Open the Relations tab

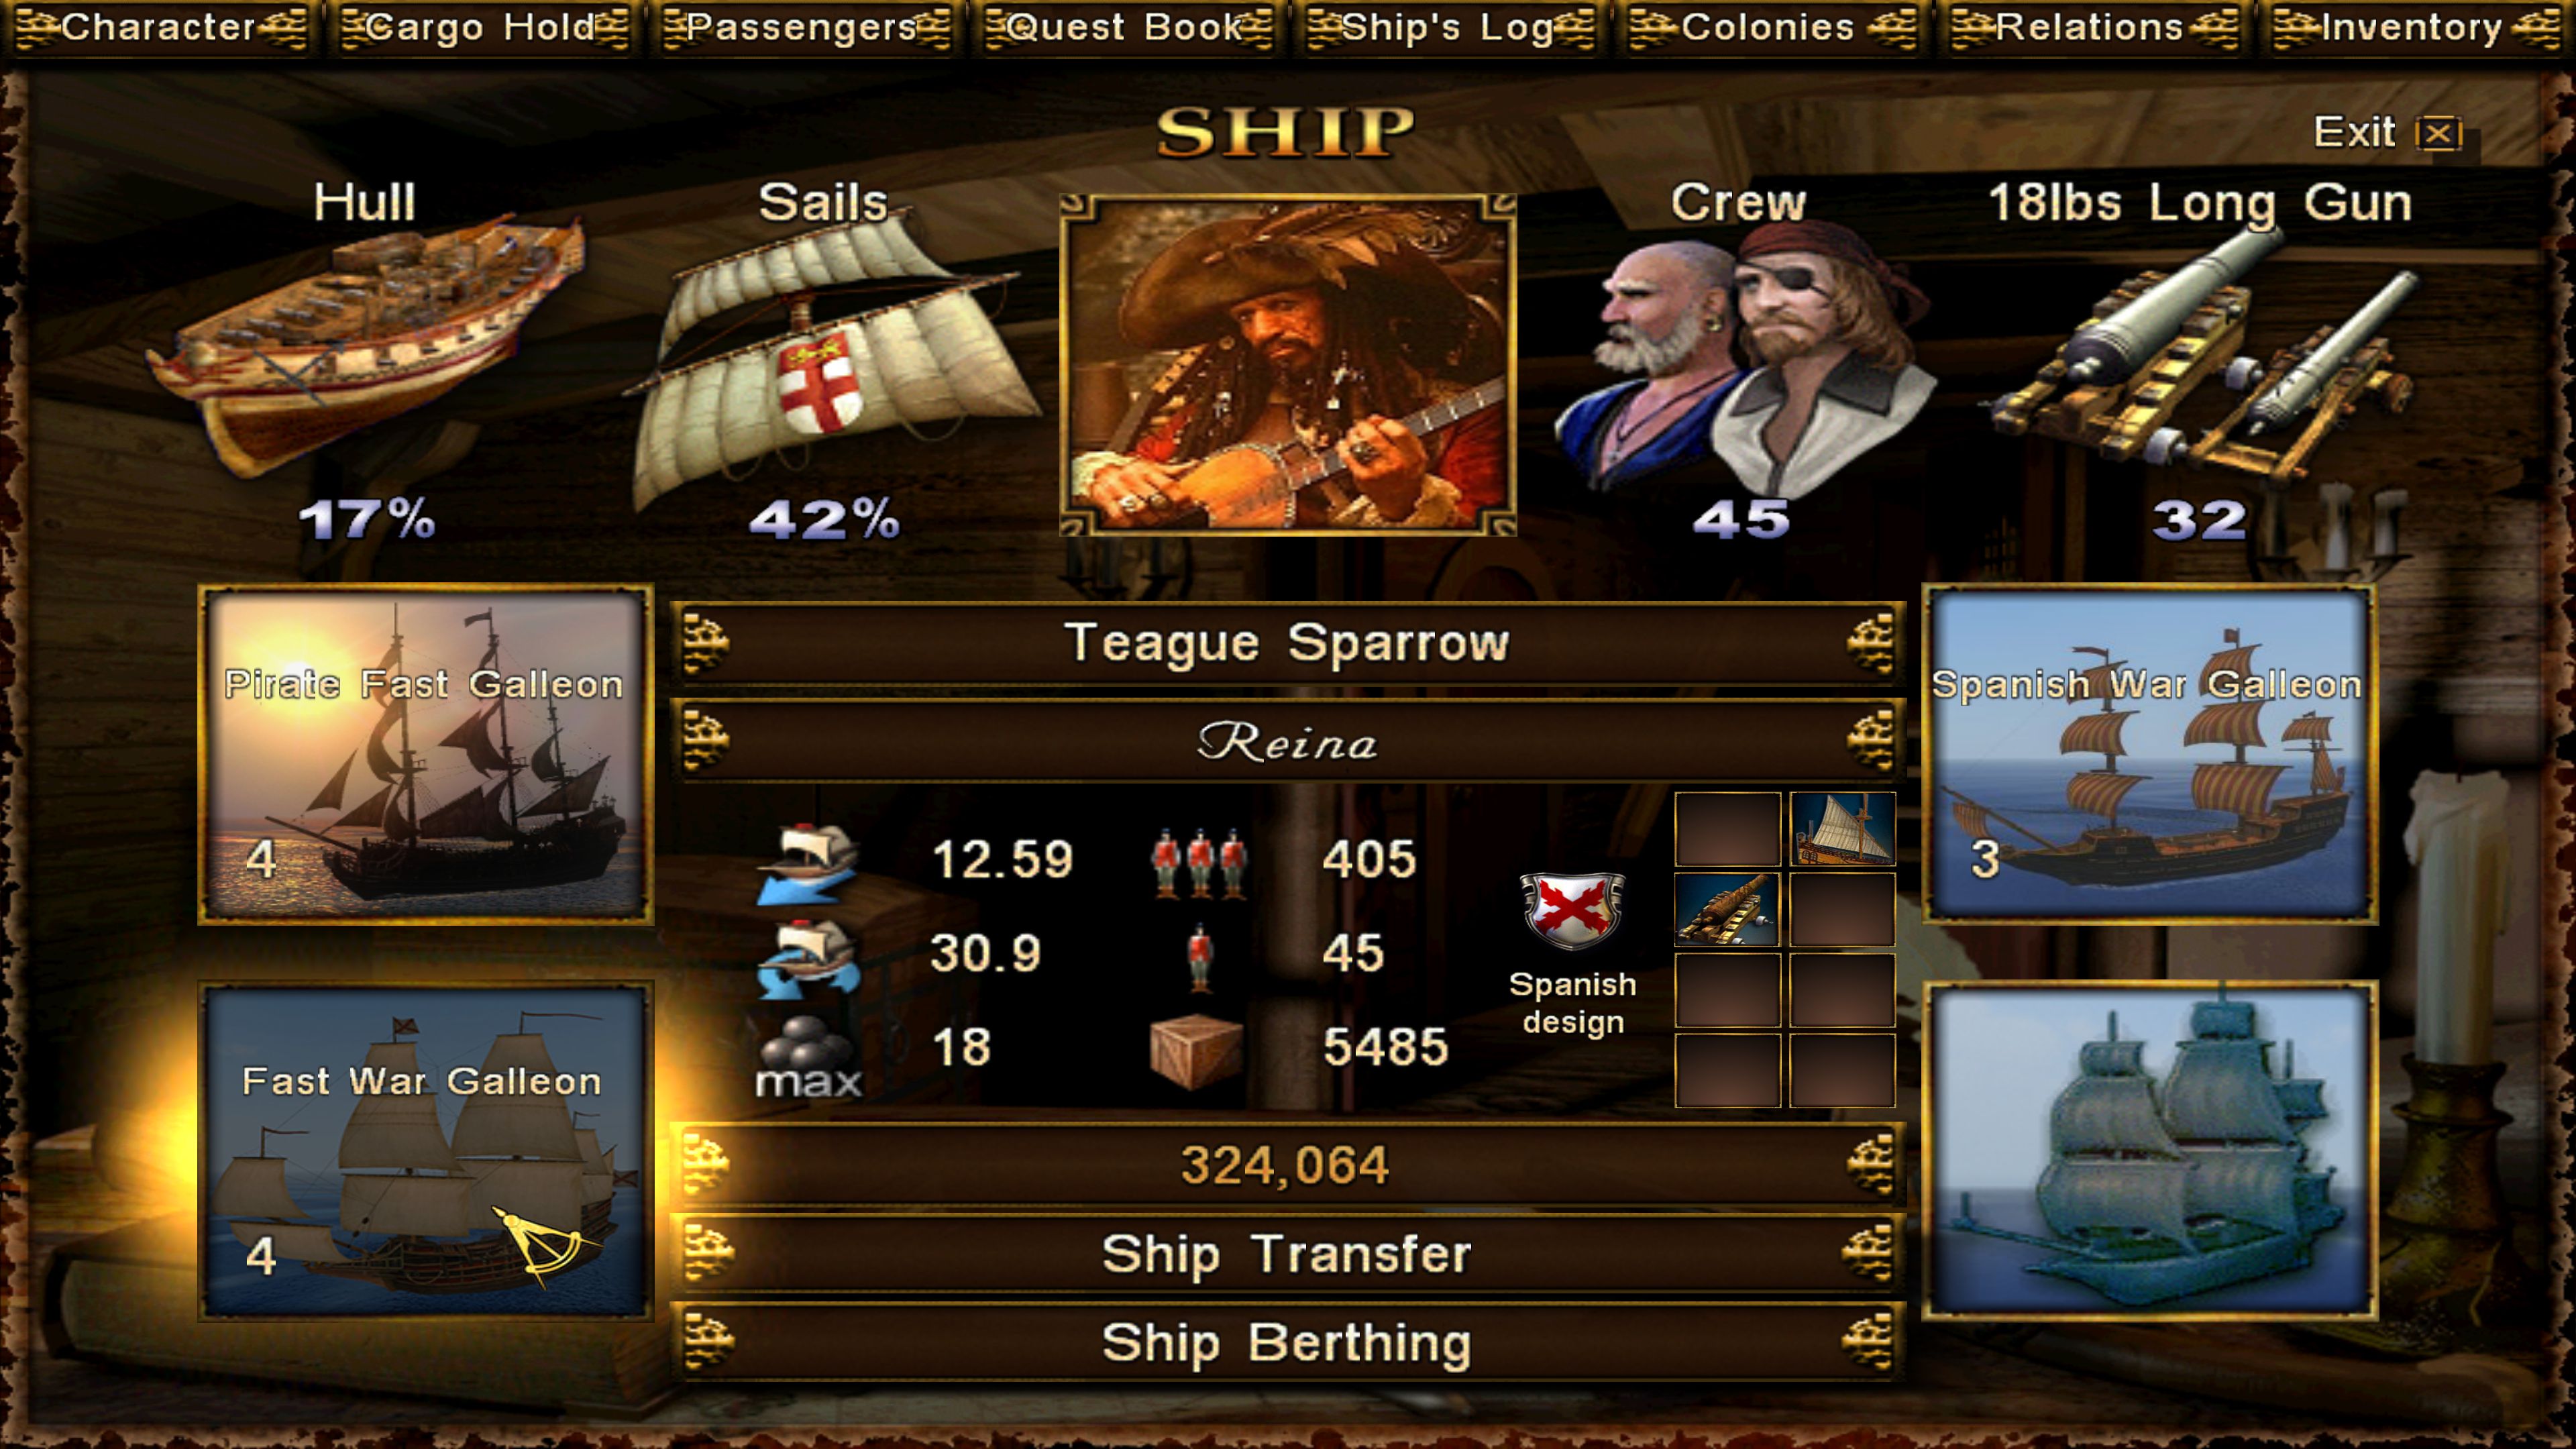click(2093, 27)
